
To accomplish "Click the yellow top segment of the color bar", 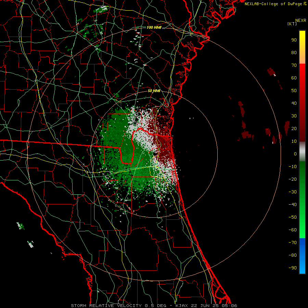I will [x=302, y=47].
